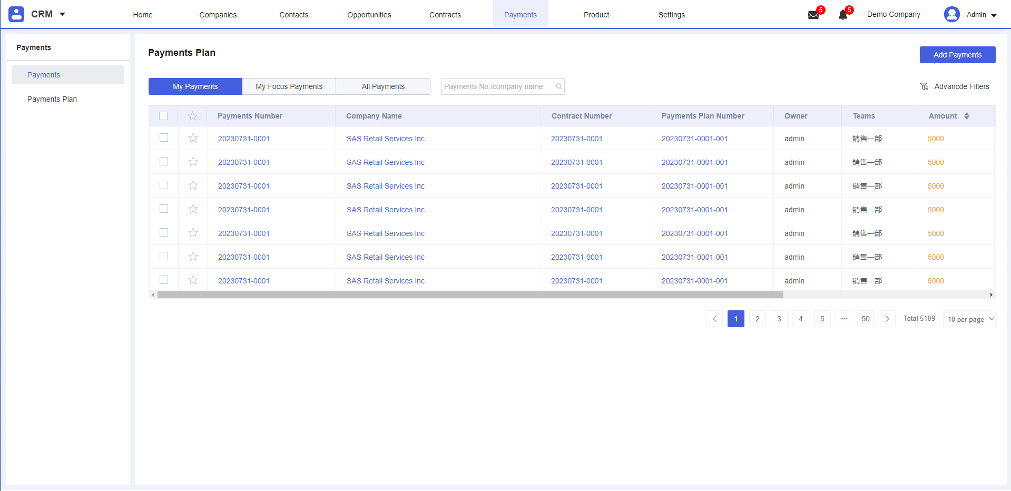This screenshot has width=1011, height=491.
Task: Switch to All Payments tab
Action: point(383,86)
